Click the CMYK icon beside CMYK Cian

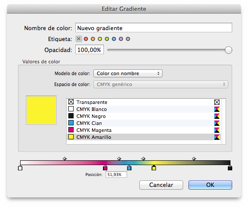click(x=217, y=123)
